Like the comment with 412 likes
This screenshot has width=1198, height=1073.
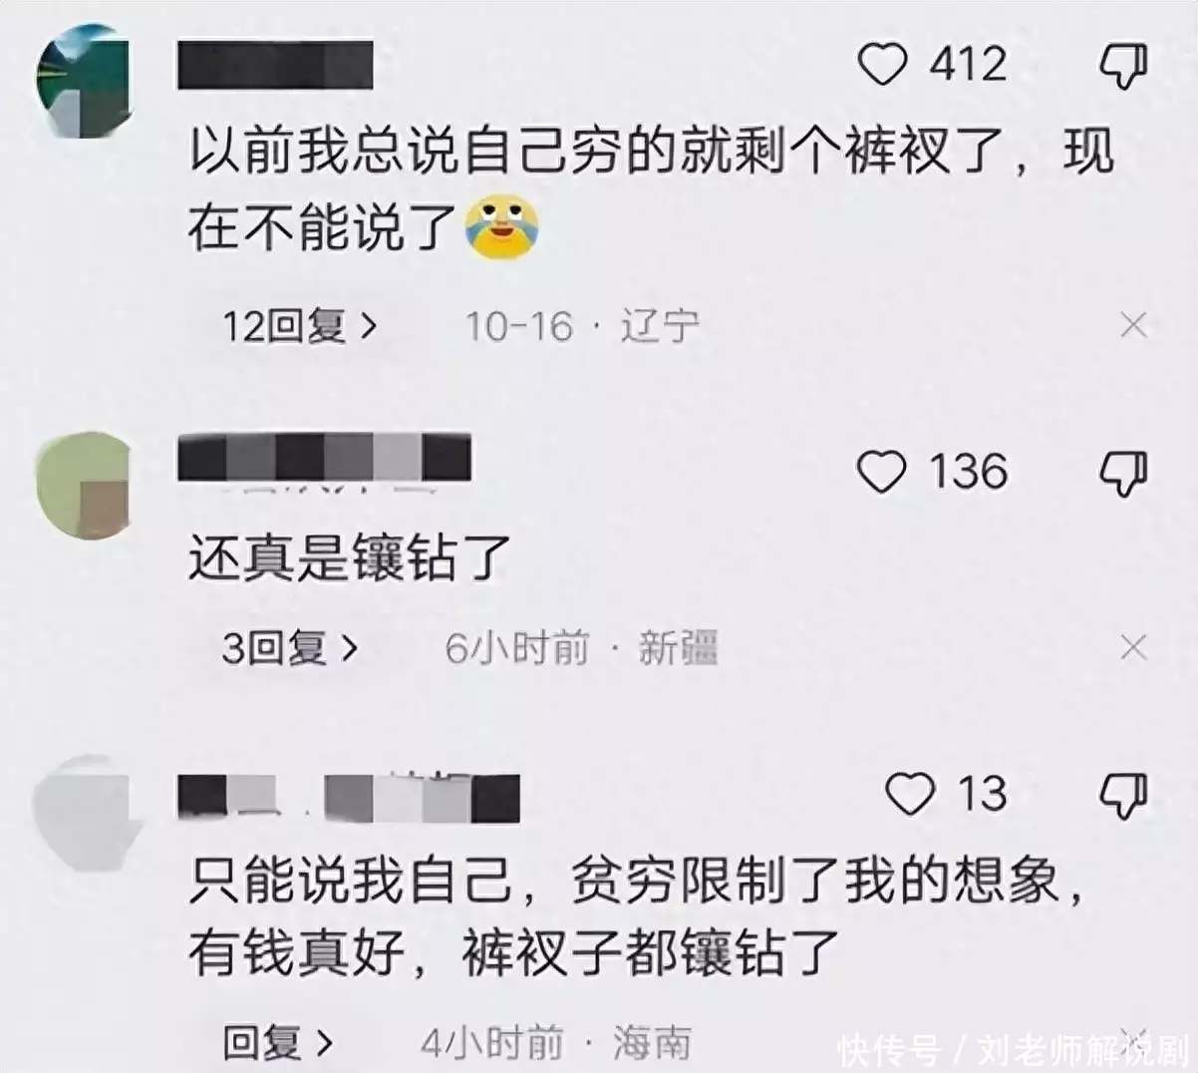pyautogui.click(x=882, y=64)
